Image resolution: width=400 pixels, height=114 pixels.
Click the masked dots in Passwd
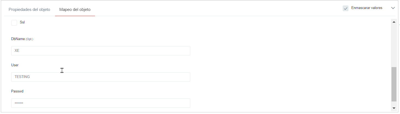point(19,103)
